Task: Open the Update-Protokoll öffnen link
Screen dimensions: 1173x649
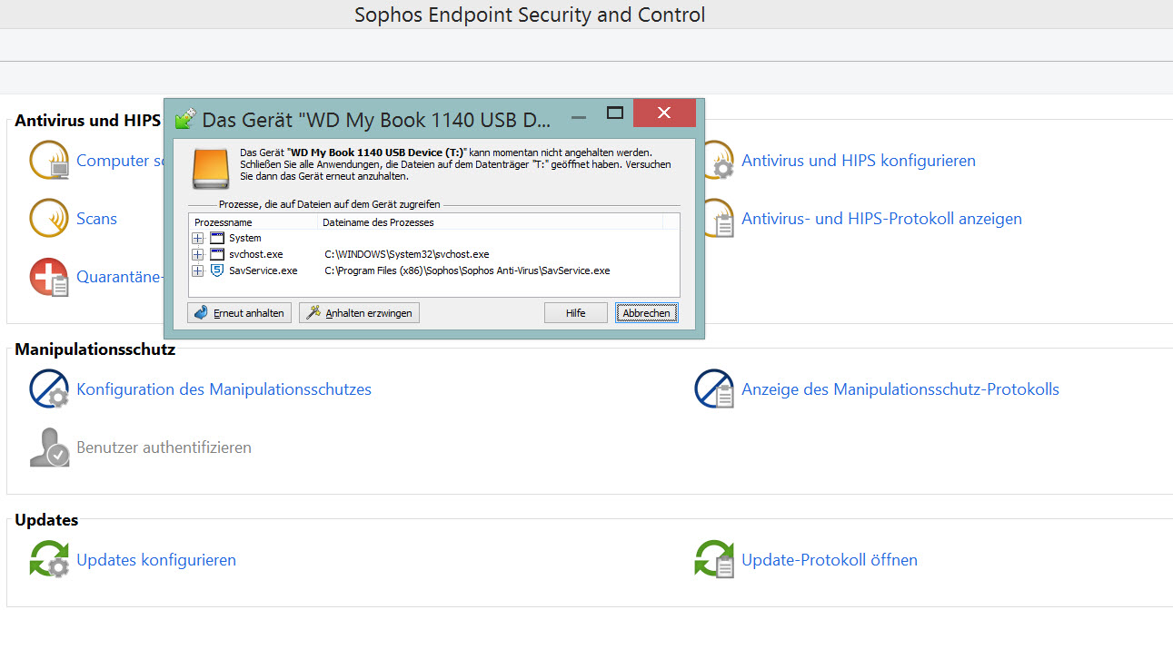Action: (x=830, y=560)
